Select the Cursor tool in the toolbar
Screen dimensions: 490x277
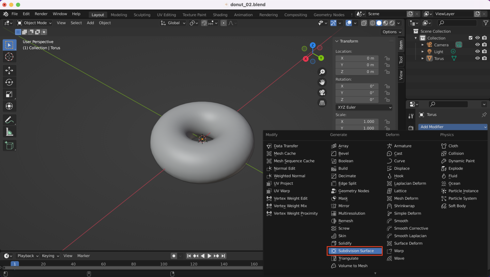coord(9,57)
